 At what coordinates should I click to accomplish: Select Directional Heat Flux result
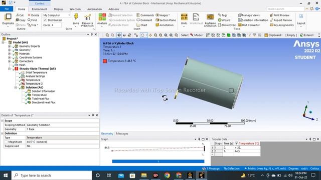tap(44, 102)
